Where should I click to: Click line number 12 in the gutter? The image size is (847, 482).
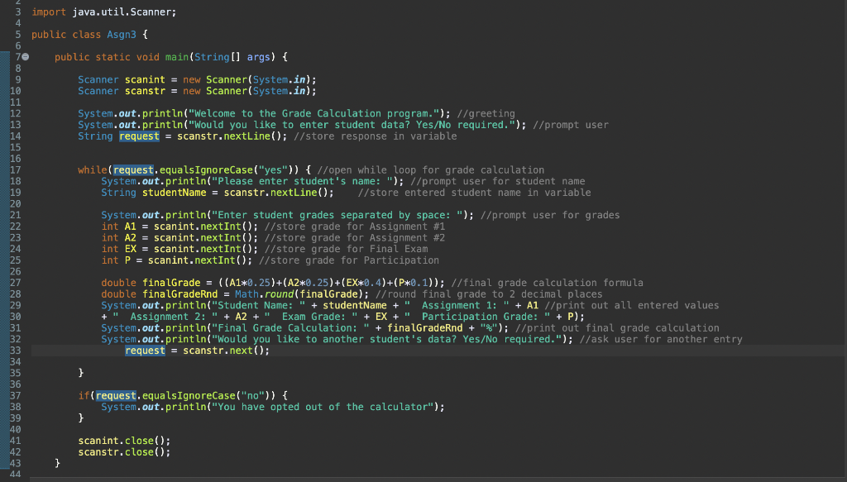[x=16, y=114]
